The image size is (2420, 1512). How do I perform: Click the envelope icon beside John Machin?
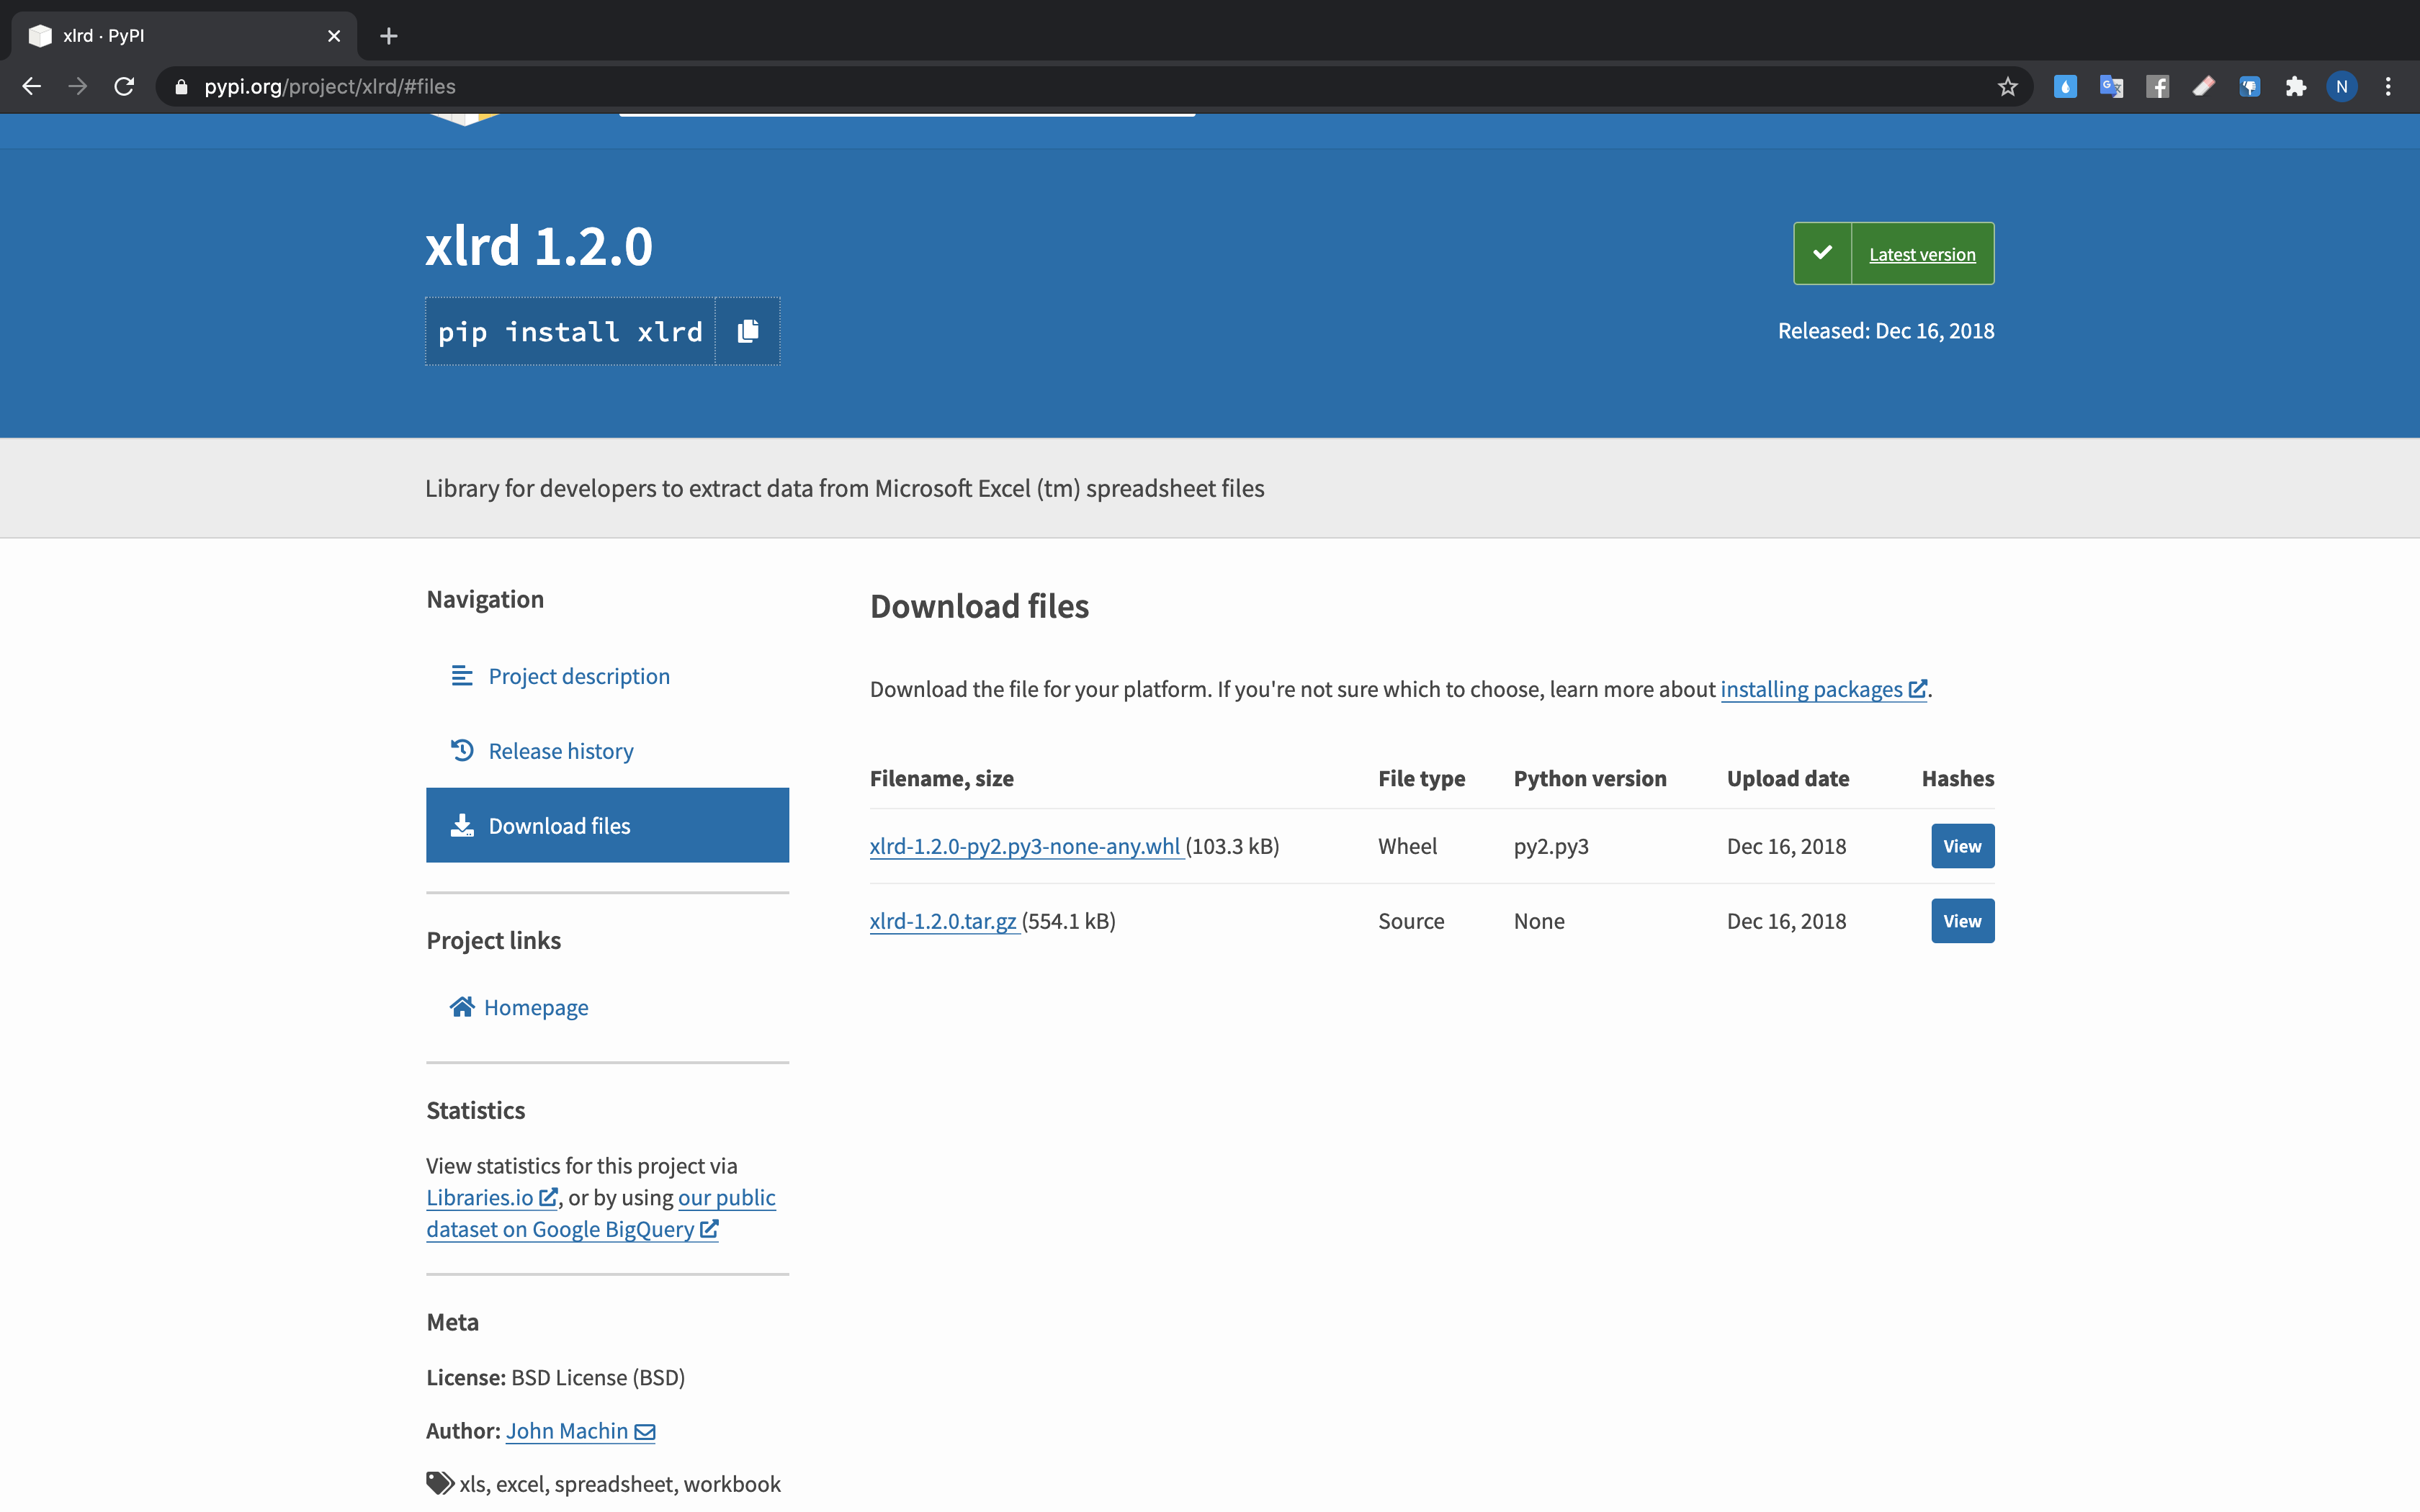645,1432
